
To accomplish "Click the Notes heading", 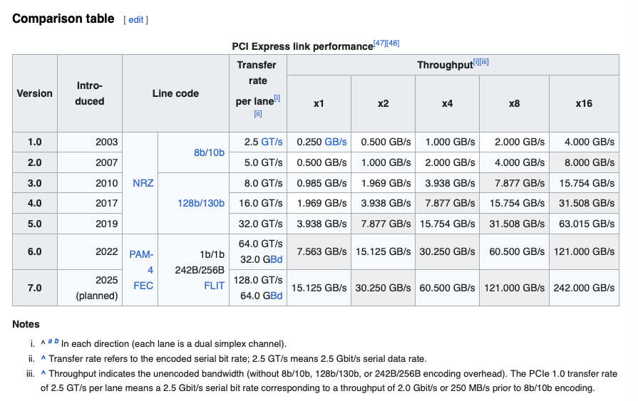I will coord(26,324).
